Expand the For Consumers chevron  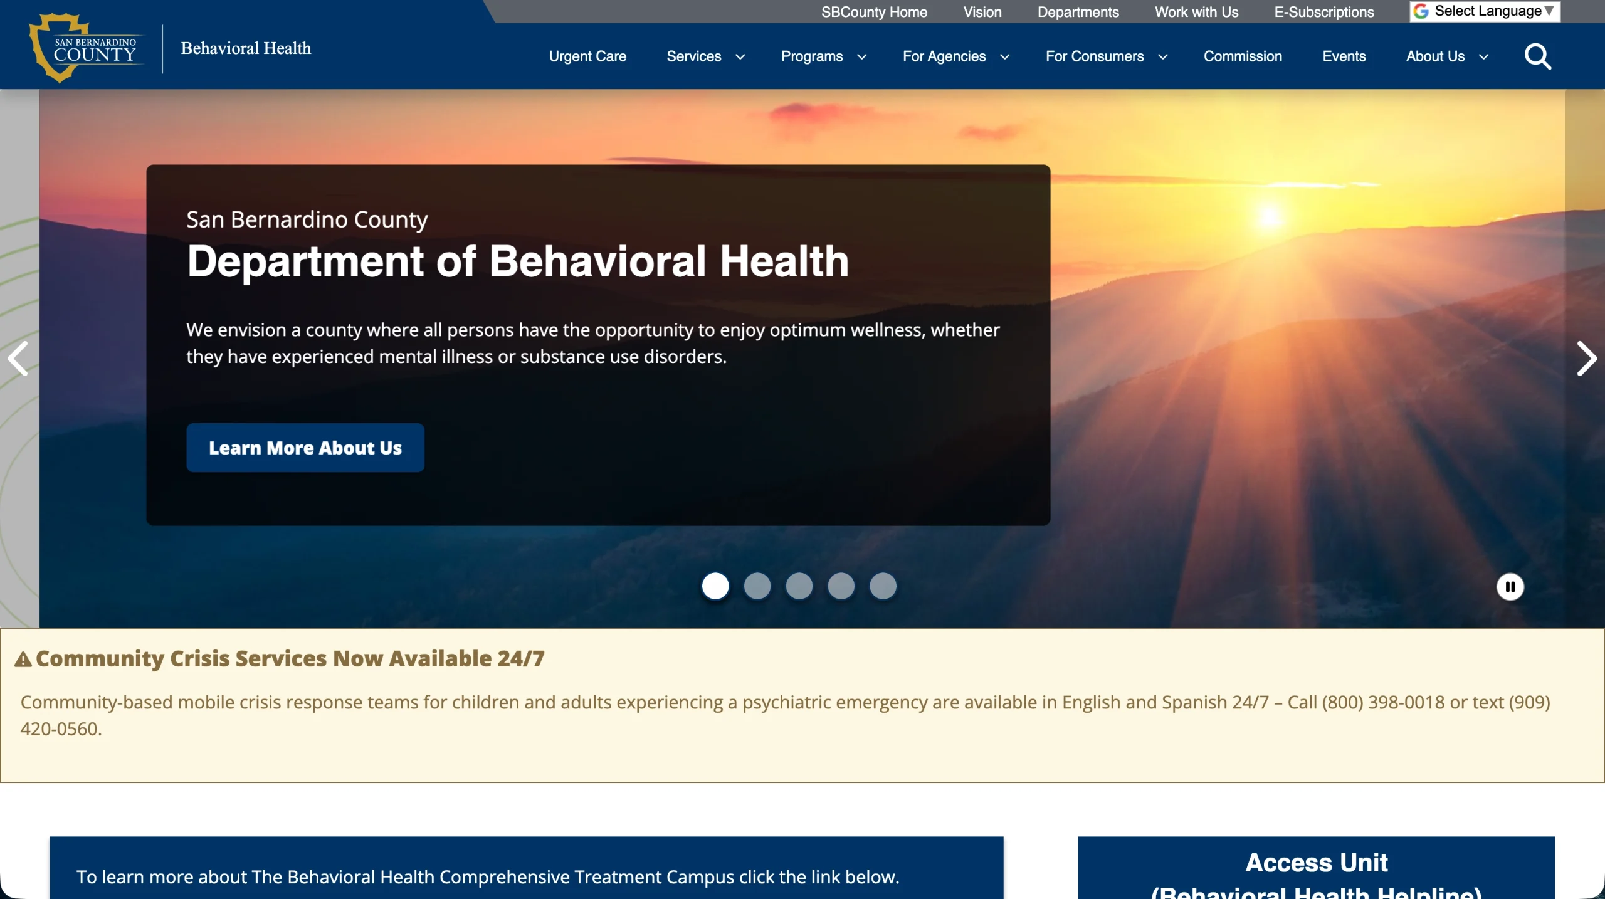1162,57
